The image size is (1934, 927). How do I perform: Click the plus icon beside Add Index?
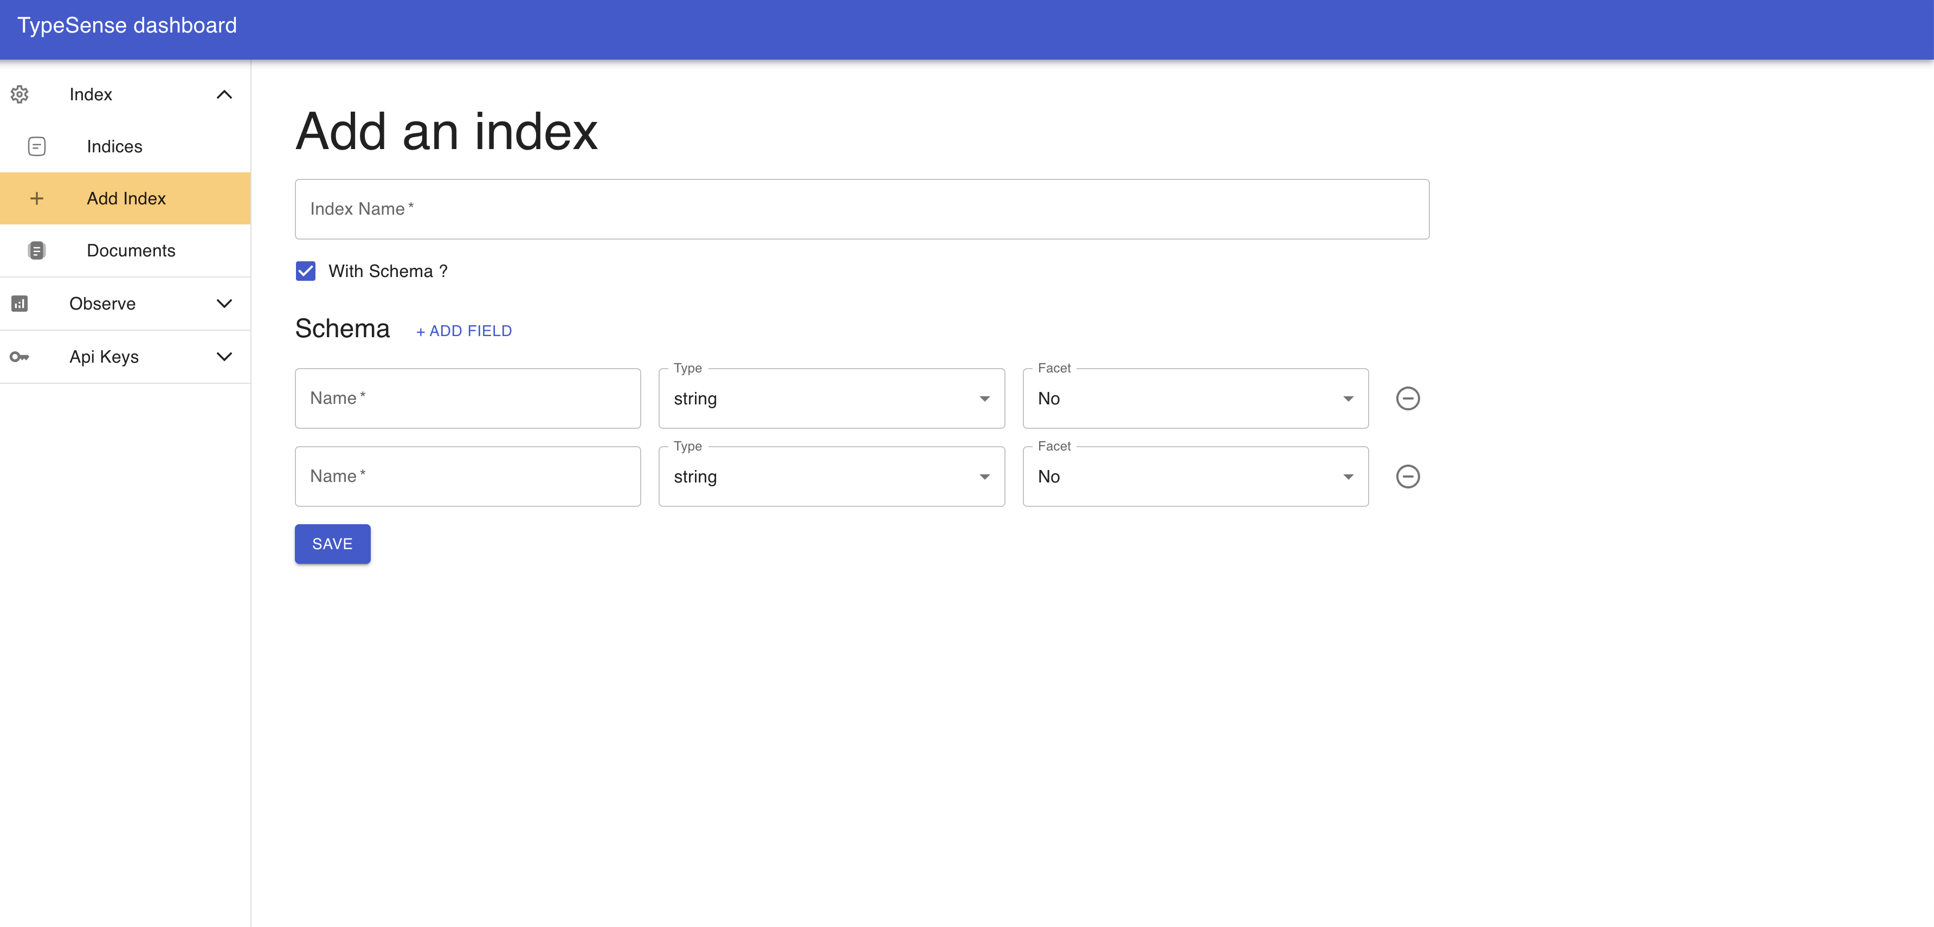37,198
